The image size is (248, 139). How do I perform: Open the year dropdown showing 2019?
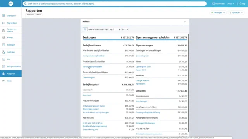[x=125, y=29]
